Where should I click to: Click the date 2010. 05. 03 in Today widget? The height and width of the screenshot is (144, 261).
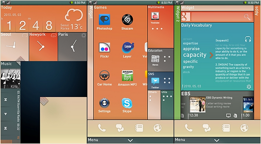pyautogui.click(x=13, y=15)
